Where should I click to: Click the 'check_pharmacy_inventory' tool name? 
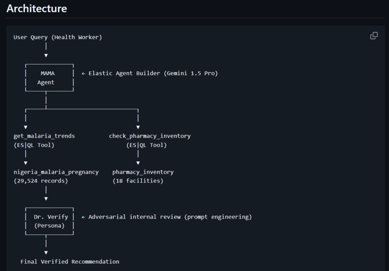tap(150, 136)
